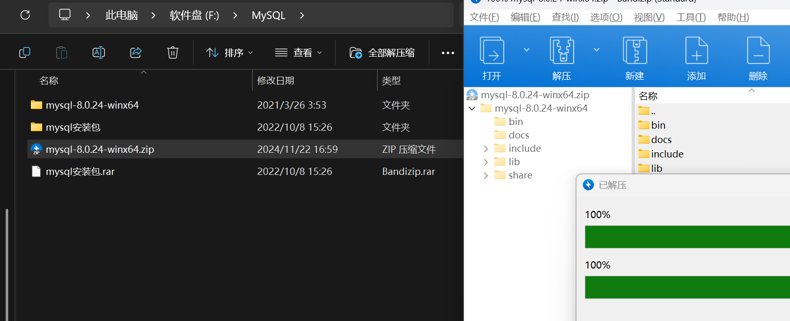Open the 视图(V) menu in Bandizip
Image resolution: width=790 pixels, height=321 pixels.
[x=649, y=17]
